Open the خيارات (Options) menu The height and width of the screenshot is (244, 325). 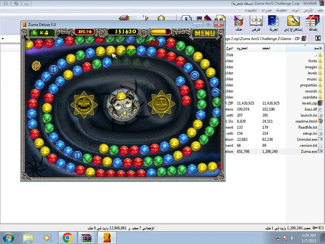[266, 10]
